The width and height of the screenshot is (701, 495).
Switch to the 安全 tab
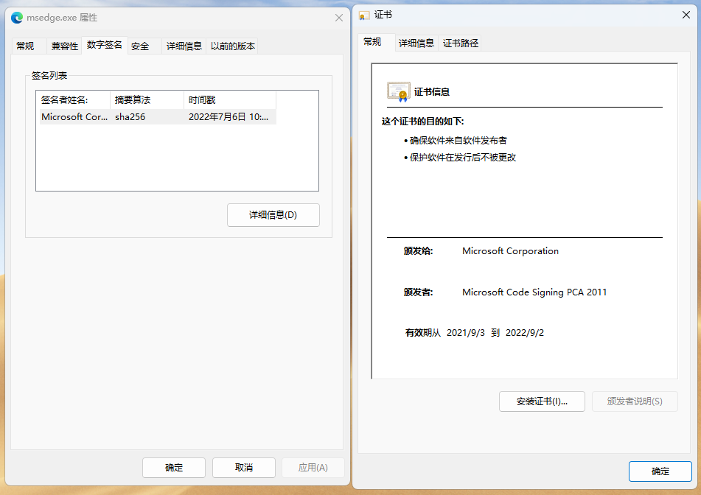tap(139, 46)
